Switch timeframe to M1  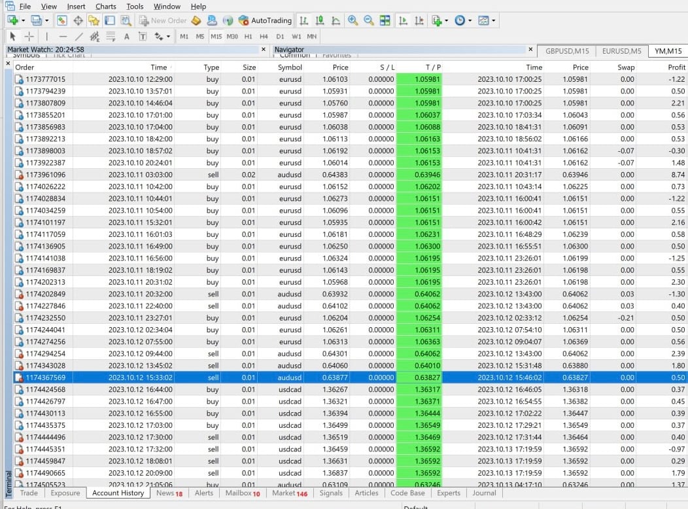[184, 37]
